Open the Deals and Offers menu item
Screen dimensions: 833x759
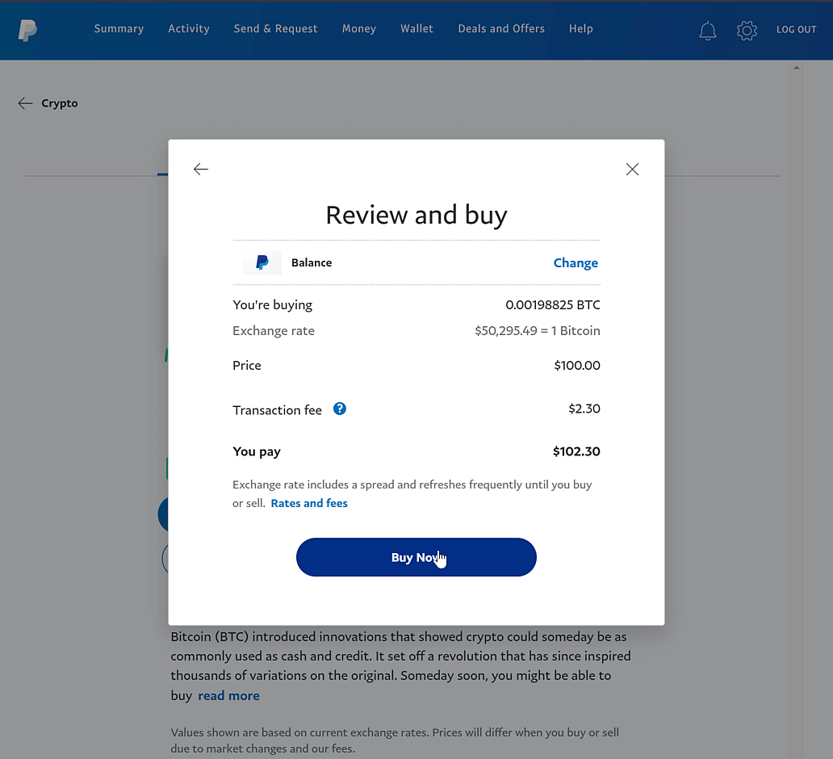pyautogui.click(x=501, y=29)
